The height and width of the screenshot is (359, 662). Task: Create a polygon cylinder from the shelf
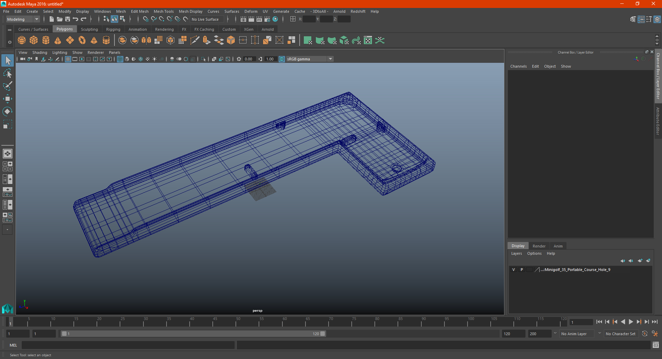coord(46,40)
